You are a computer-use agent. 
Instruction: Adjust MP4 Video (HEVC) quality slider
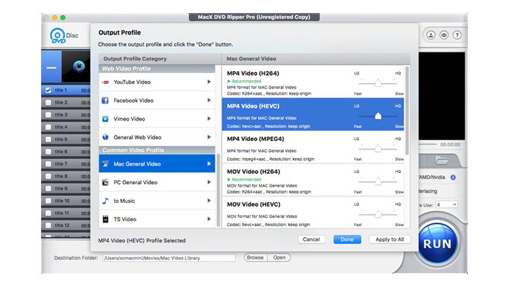click(378, 116)
